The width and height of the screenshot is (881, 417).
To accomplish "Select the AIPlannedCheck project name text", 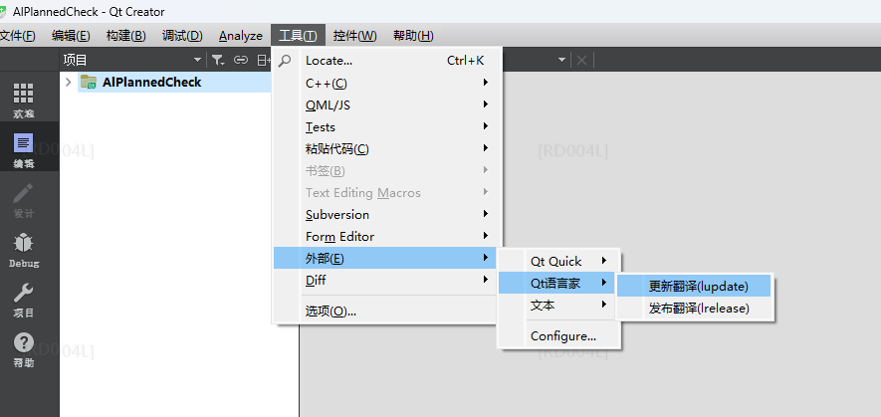I will coord(151,82).
